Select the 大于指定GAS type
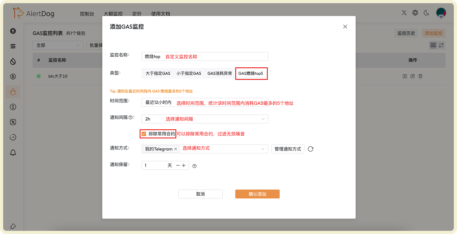The height and width of the screenshot is (234, 457). (x=158, y=73)
